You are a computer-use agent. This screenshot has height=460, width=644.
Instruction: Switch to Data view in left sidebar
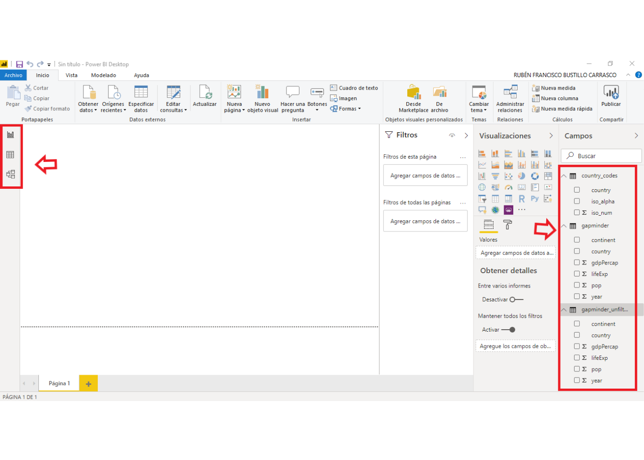10,155
